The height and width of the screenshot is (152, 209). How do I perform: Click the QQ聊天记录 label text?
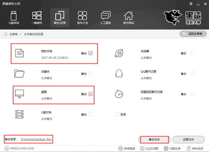click(x=148, y=71)
